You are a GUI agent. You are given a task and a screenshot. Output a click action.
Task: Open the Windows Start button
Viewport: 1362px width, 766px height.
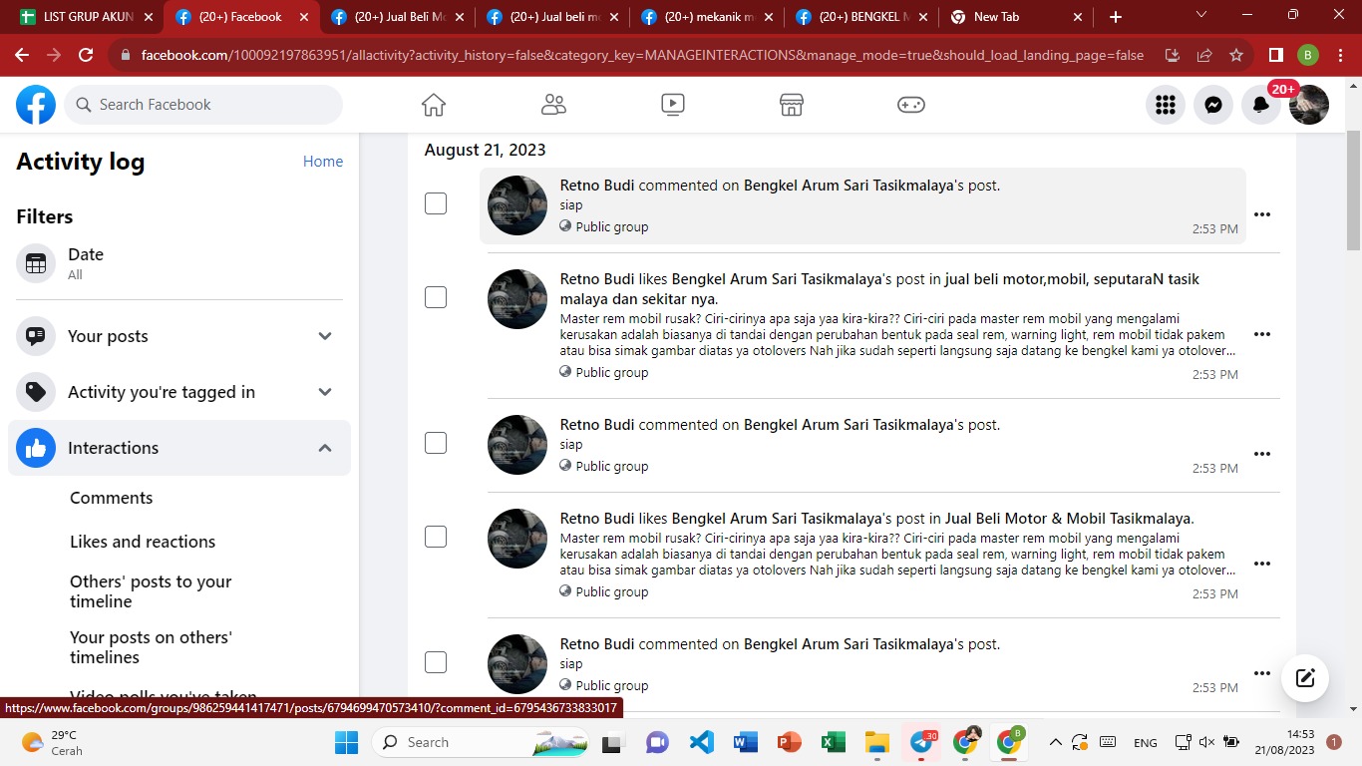pos(347,742)
